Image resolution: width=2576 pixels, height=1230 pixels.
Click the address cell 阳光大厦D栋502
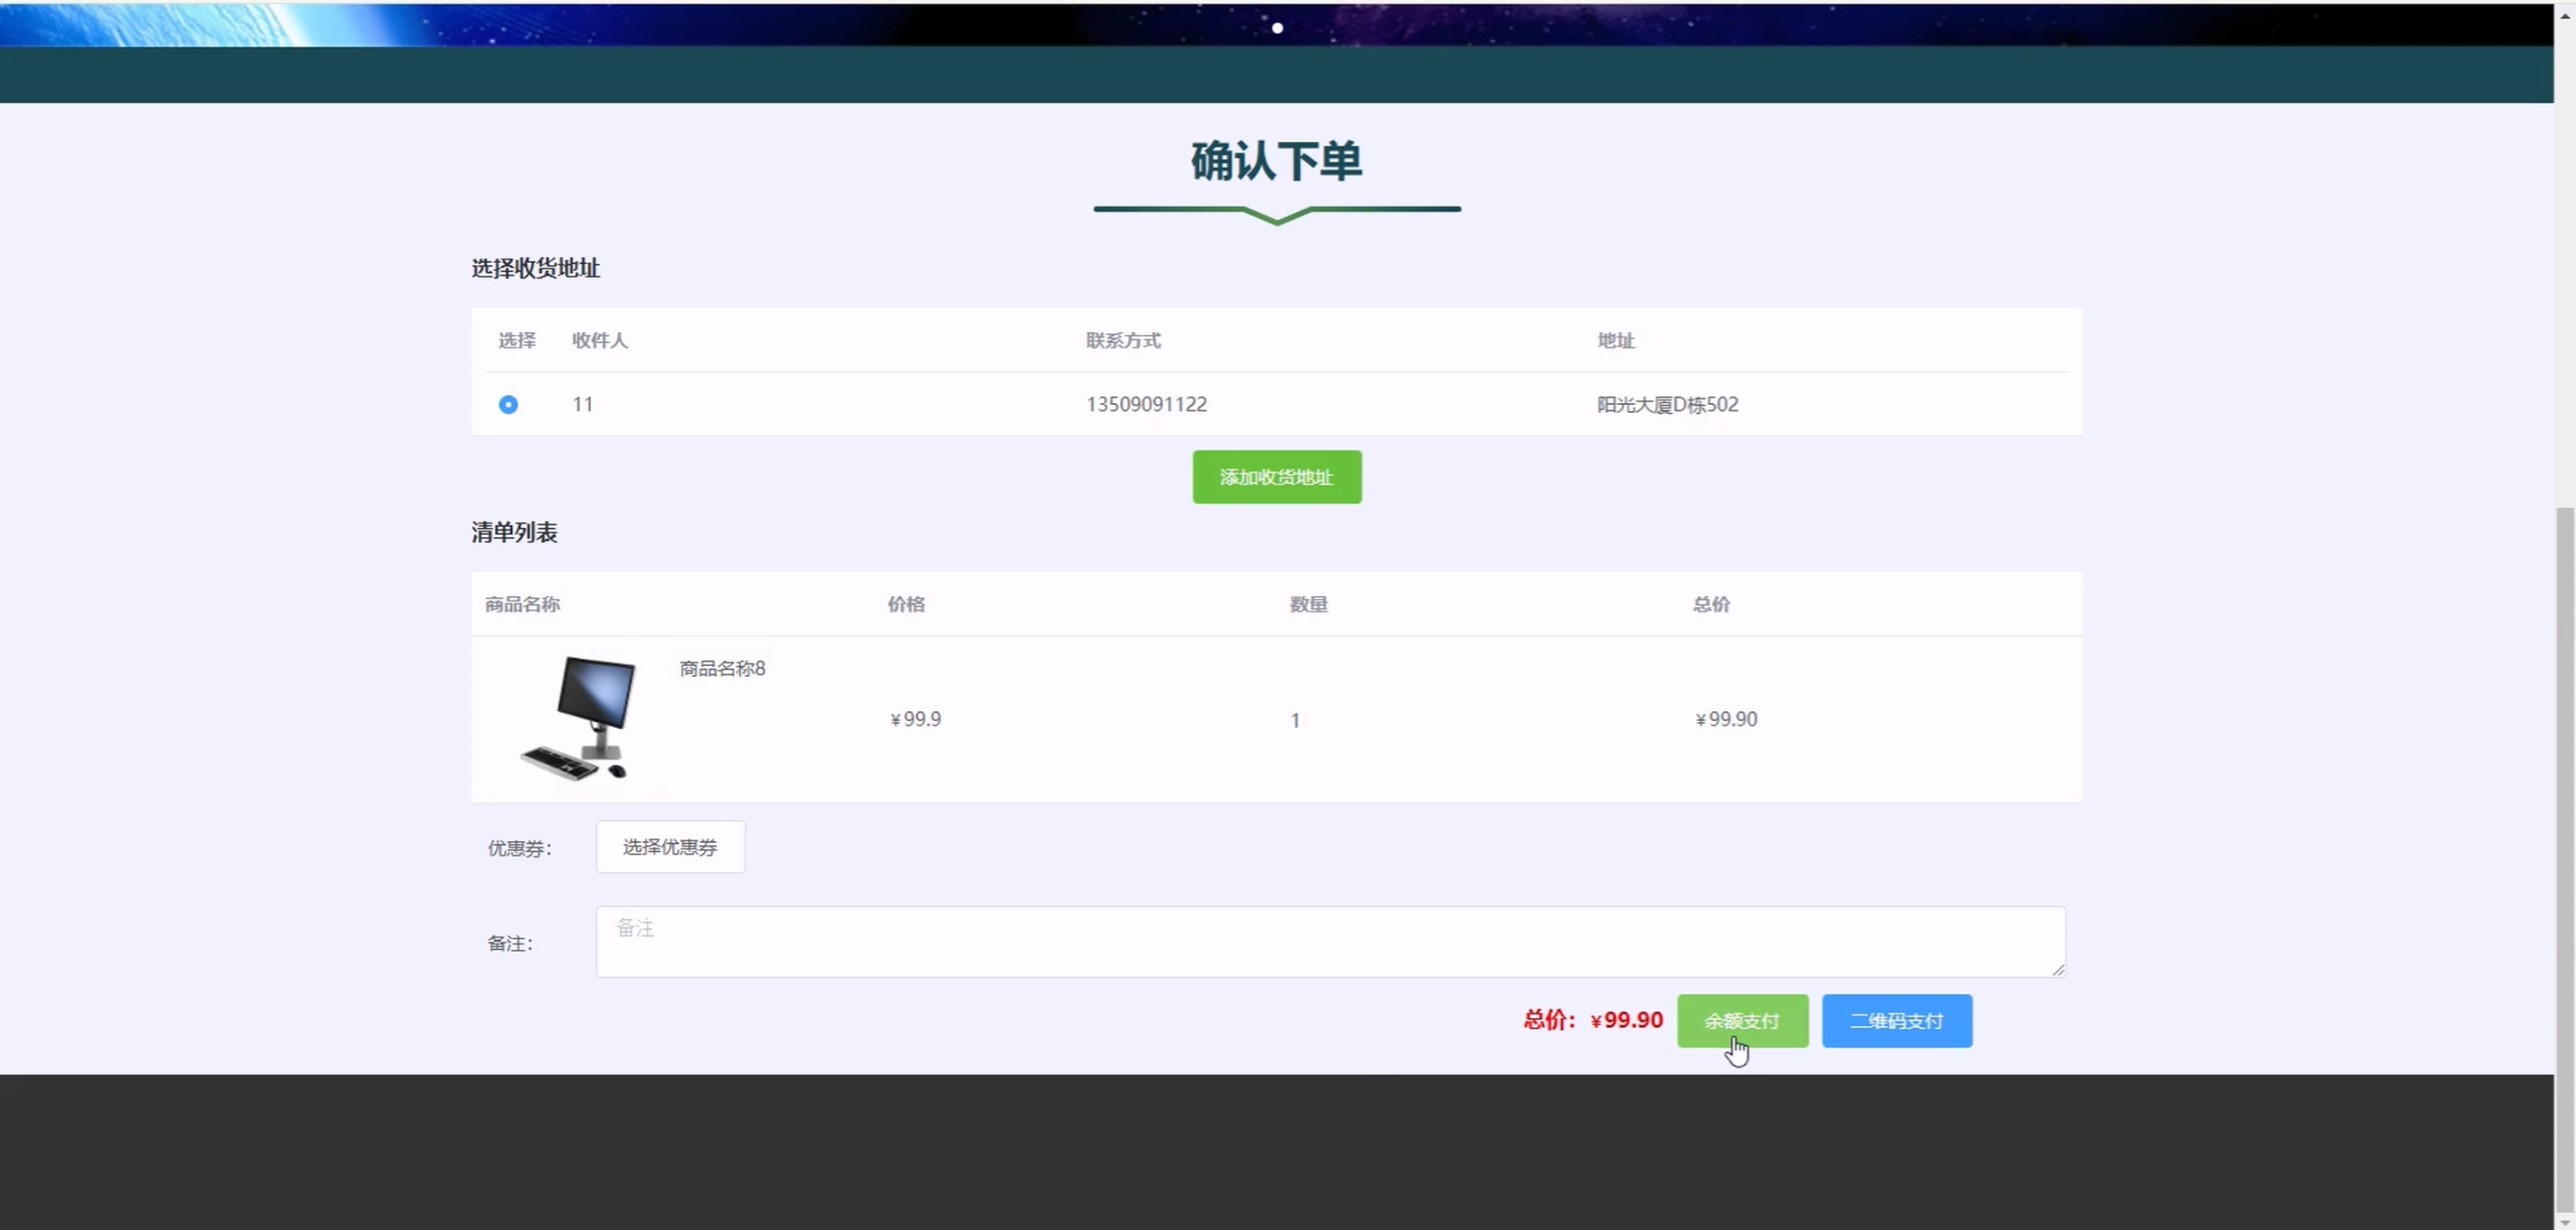click(x=1667, y=405)
